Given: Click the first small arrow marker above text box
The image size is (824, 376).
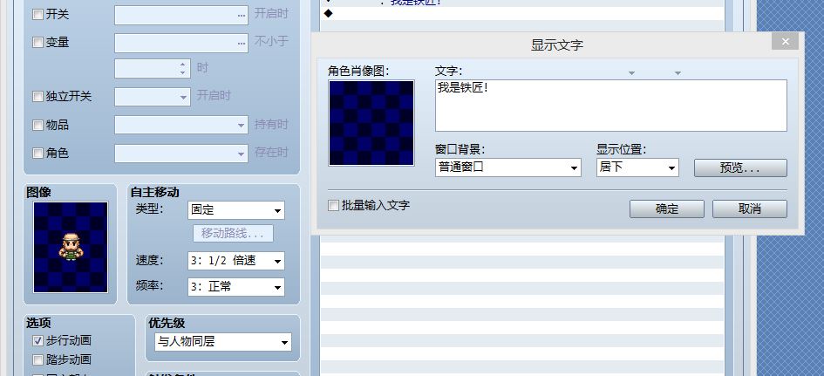Looking at the screenshot, I should pos(631,73).
